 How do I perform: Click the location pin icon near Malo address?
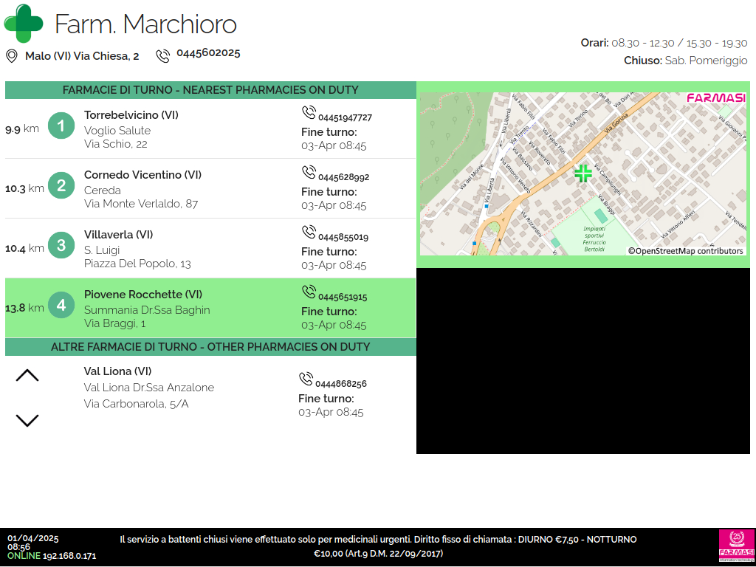[x=12, y=56]
